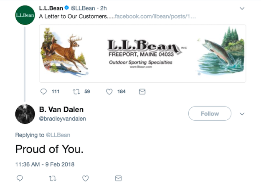
Task: Open B. Van Dalen's profile picture
Action: 25,114
